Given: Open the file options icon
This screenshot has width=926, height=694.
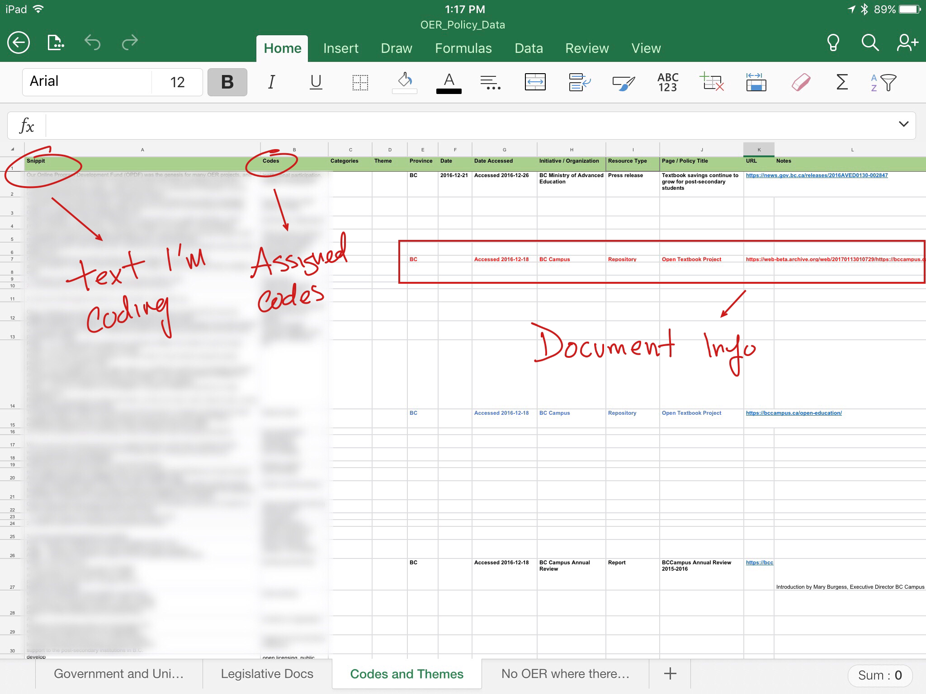Looking at the screenshot, I should point(56,43).
